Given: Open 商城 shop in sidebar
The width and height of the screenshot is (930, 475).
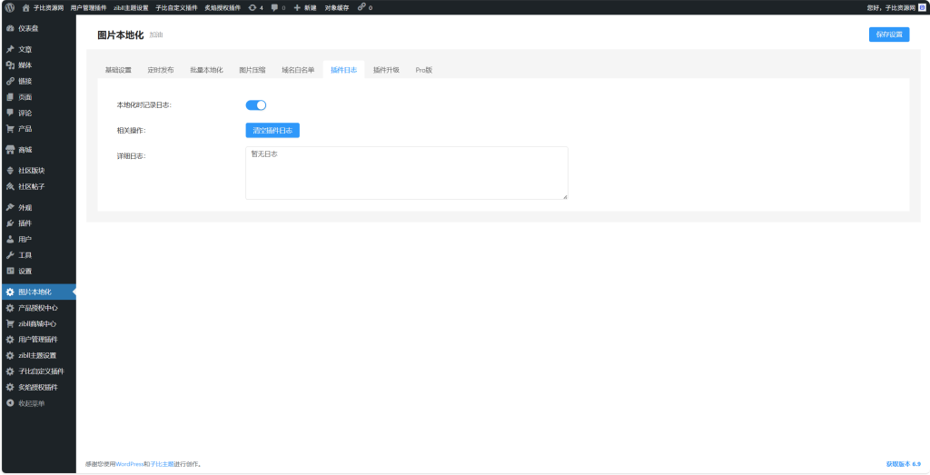Looking at the screenshot, I should pyautogui.click(x=25, y=149).
